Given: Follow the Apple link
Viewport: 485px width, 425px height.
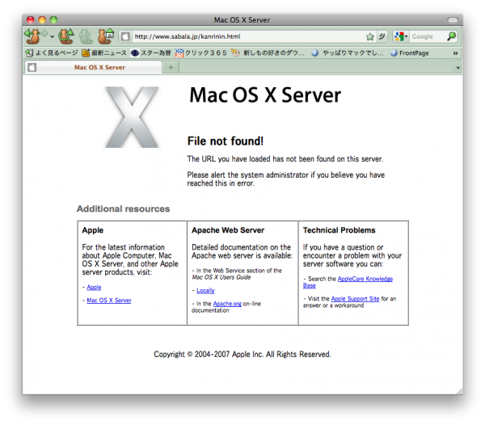Looking at the screenshot, I should [x=94, y=287].
